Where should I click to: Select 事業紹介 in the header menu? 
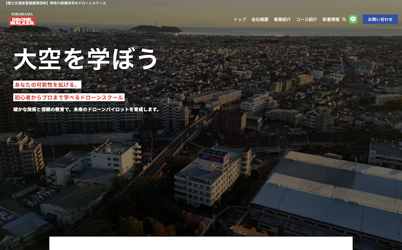click(x=282, y=20)
